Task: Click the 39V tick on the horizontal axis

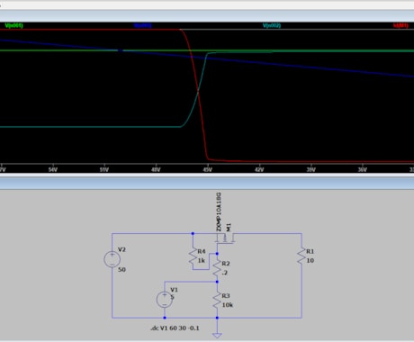Action: 311,169
